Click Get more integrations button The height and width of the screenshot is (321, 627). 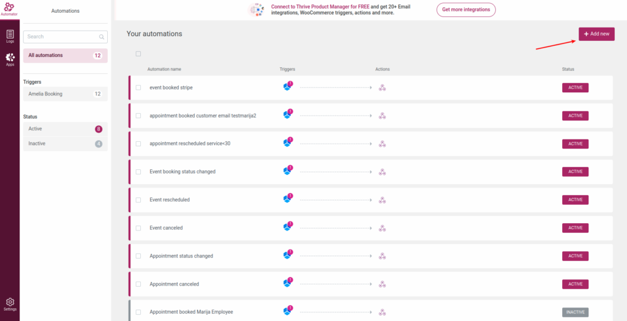pyautogui.click(x=466, y=10)
